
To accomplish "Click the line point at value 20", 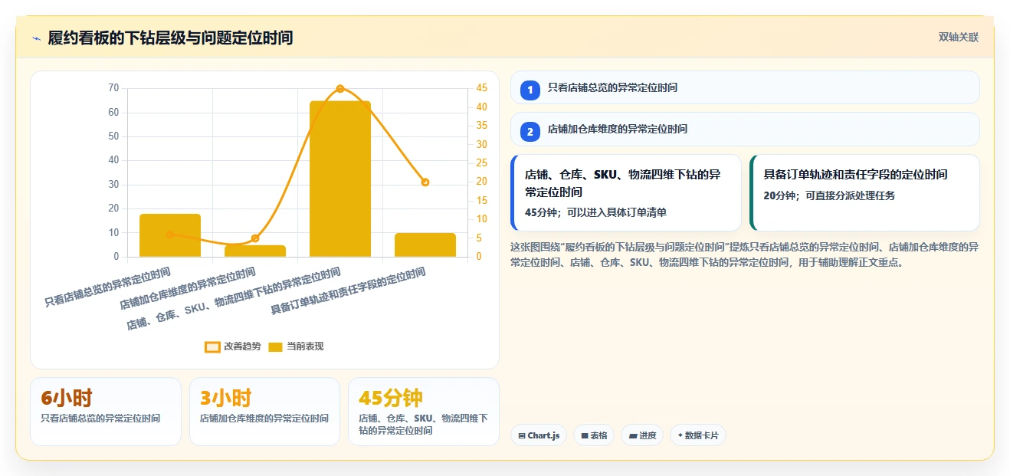I will pos(425,182).
